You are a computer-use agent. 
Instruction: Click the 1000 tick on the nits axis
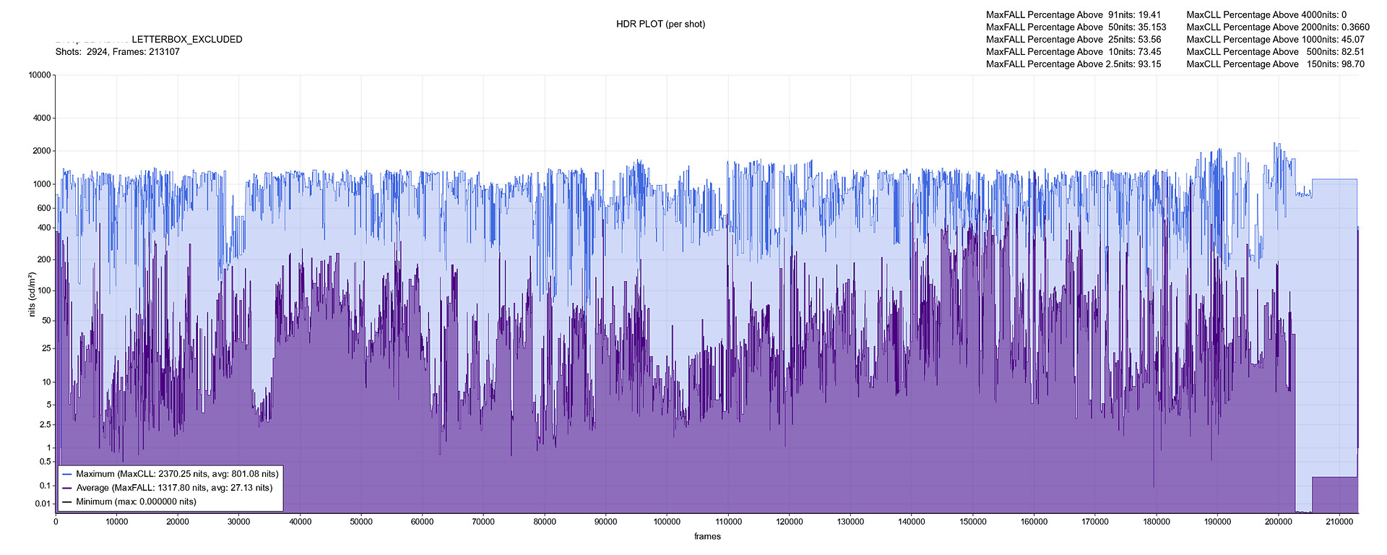[43, 184]
